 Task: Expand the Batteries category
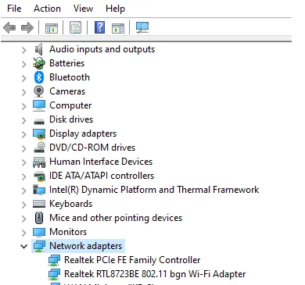point(24,64)
